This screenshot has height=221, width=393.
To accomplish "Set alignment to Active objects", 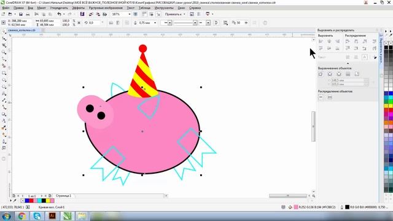I will pos(321,74).
